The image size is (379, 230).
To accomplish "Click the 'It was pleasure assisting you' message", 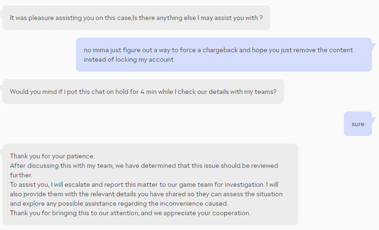I will pyautogui.click(x=136, y=18).
